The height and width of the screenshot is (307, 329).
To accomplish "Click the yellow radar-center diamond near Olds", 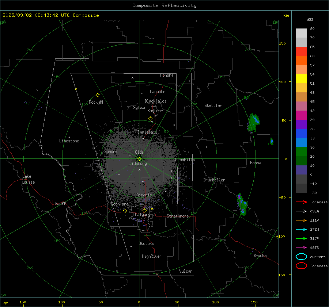I will click(x=139, y=159).
